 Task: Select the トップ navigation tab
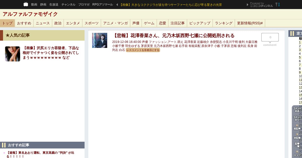tap(7, 23)
